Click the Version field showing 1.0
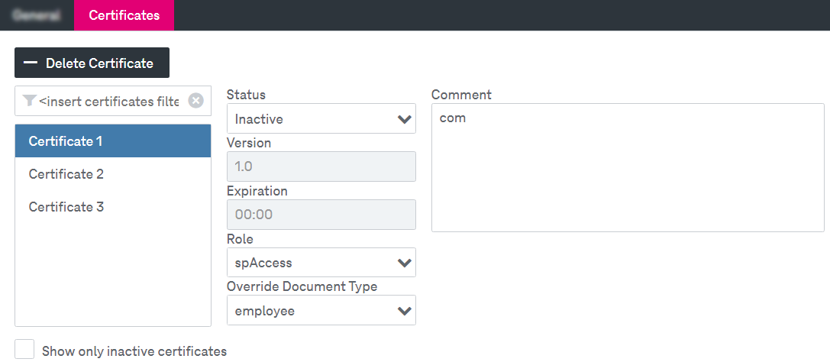Viewport: 830px width, 362px height. 321,166
